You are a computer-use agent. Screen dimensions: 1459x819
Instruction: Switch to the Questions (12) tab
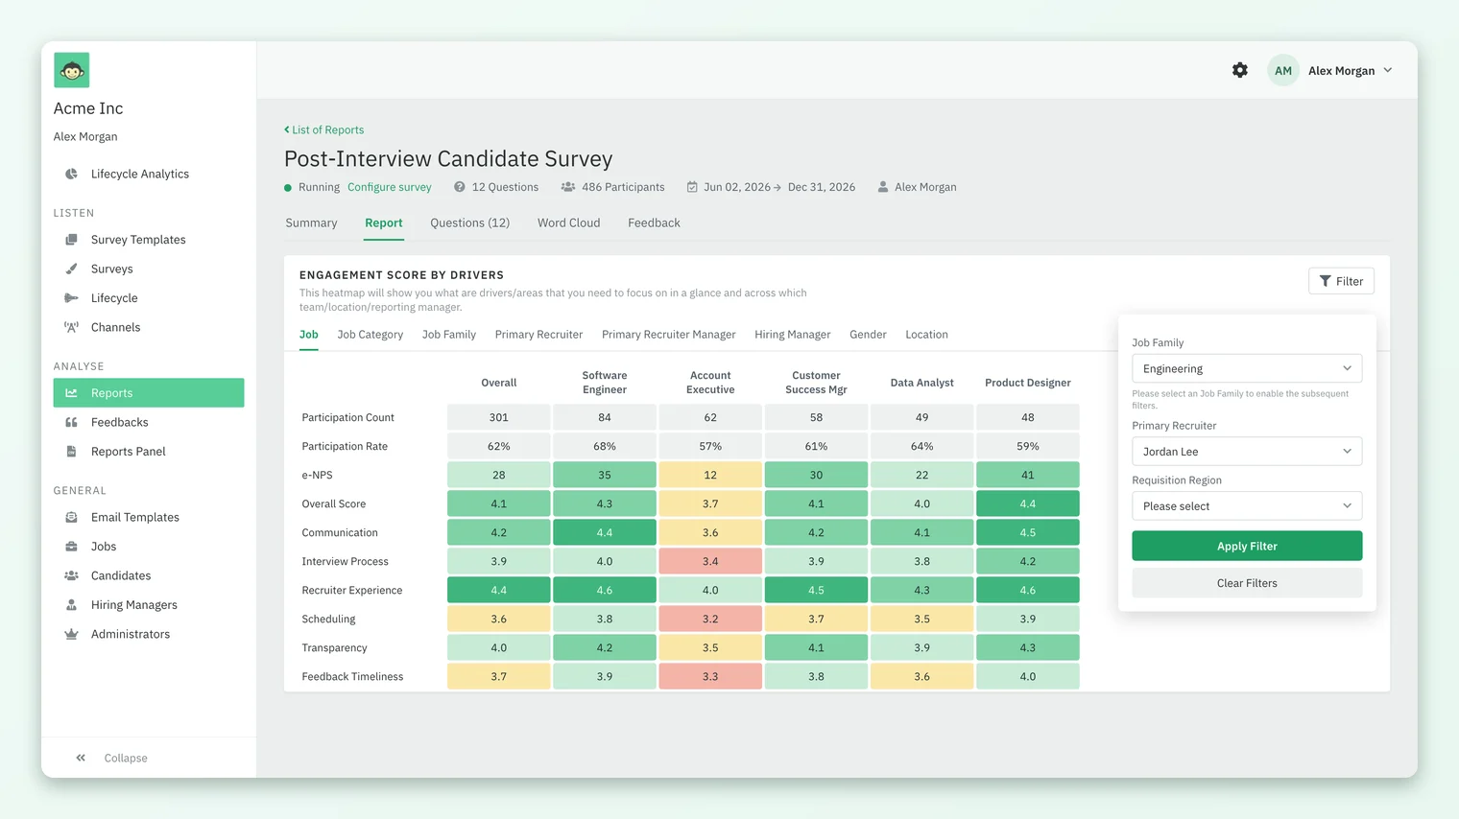click(x=469, y=222)
